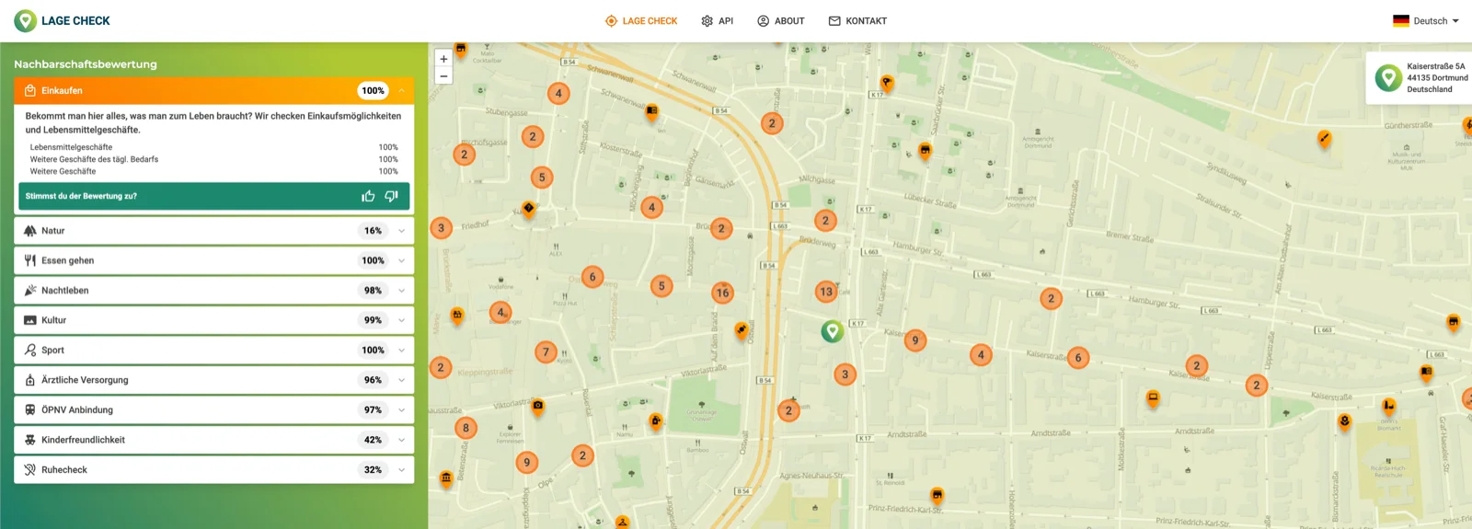Viewport: 1472px width, 529px height.
Task: Click the German flag icon
Action: point(1401,20)
